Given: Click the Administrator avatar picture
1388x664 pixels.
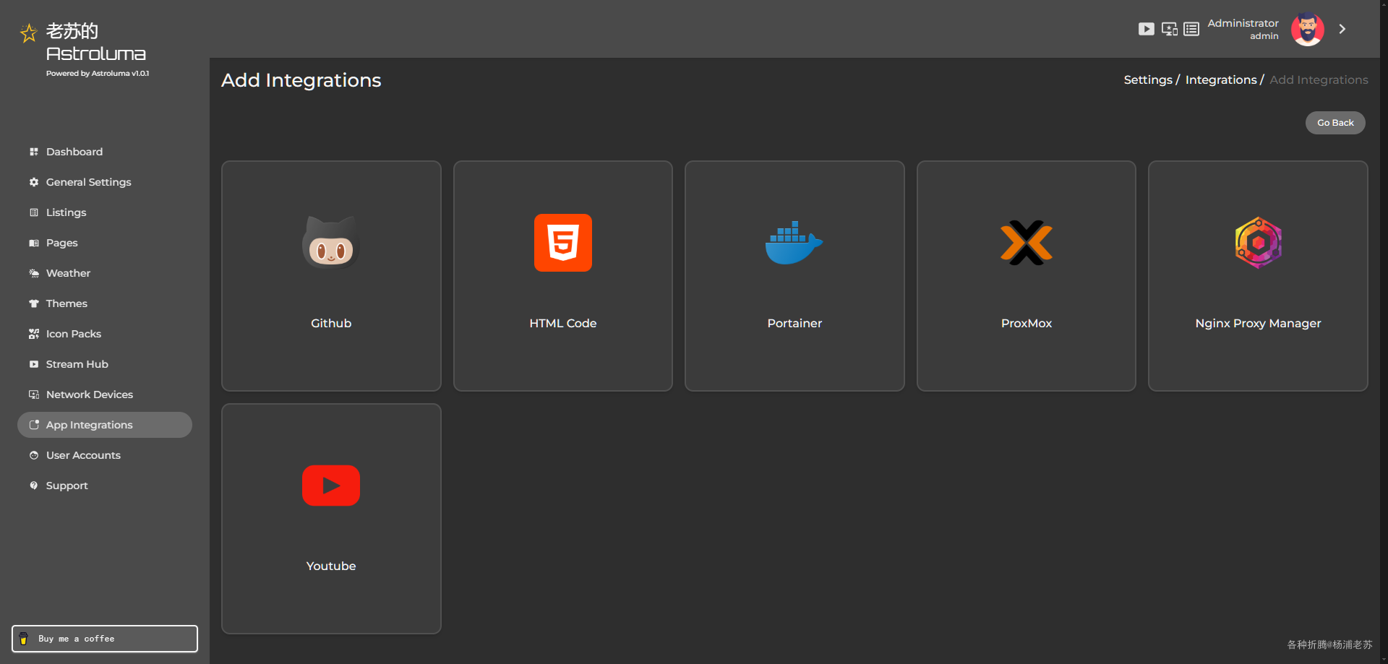Looking at the screenshot, I should (x=1308, y=29).
